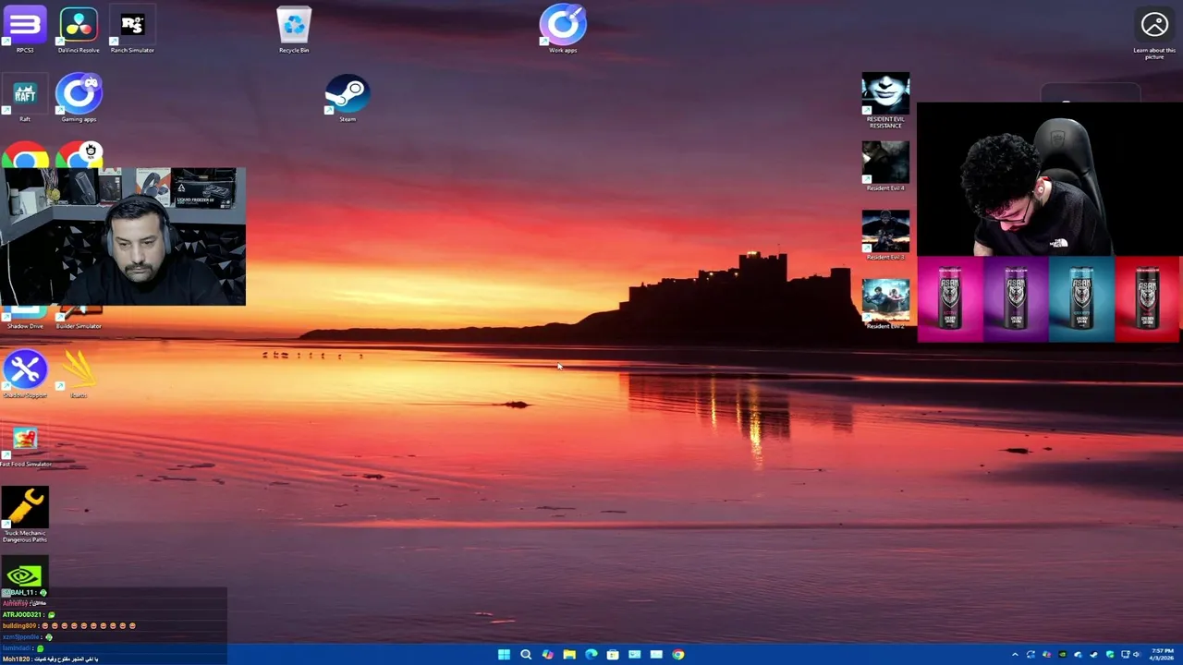Open File Explorer from the taskbar
Screen dimensions: 1183x665
[x=569, y=654]
